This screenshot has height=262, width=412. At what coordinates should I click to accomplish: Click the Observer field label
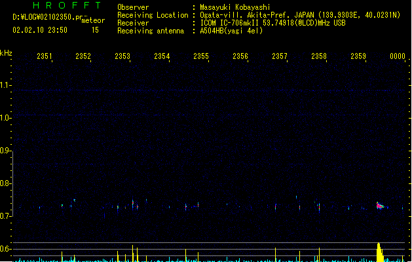coord(133,7)
